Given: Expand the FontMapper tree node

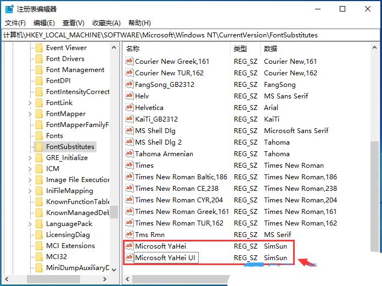Looking at the screenshot, I should (30, 114).
